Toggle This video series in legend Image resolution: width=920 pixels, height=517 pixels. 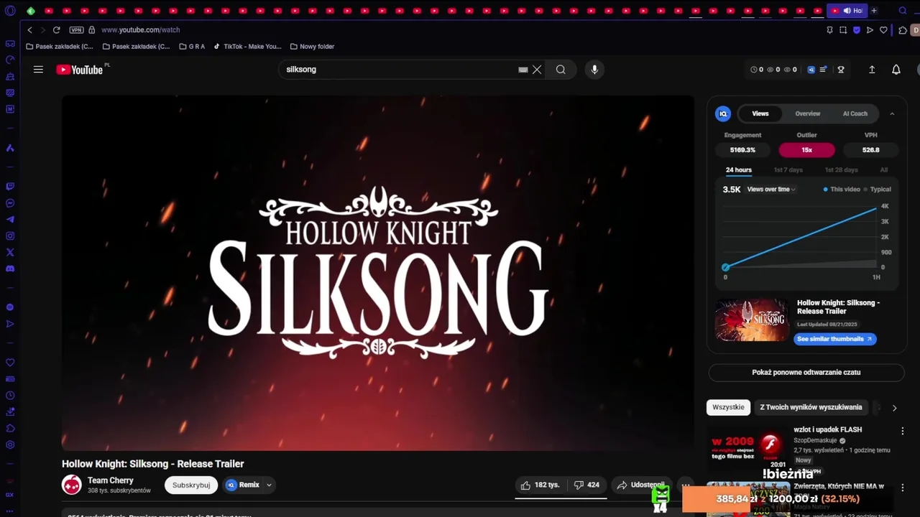(842, 190)
